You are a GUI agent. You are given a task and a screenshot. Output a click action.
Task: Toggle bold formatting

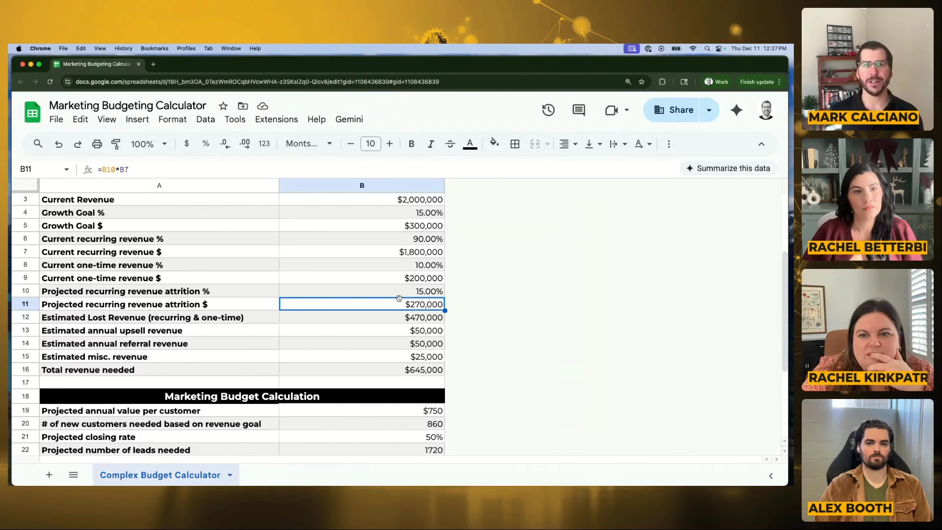411,144
